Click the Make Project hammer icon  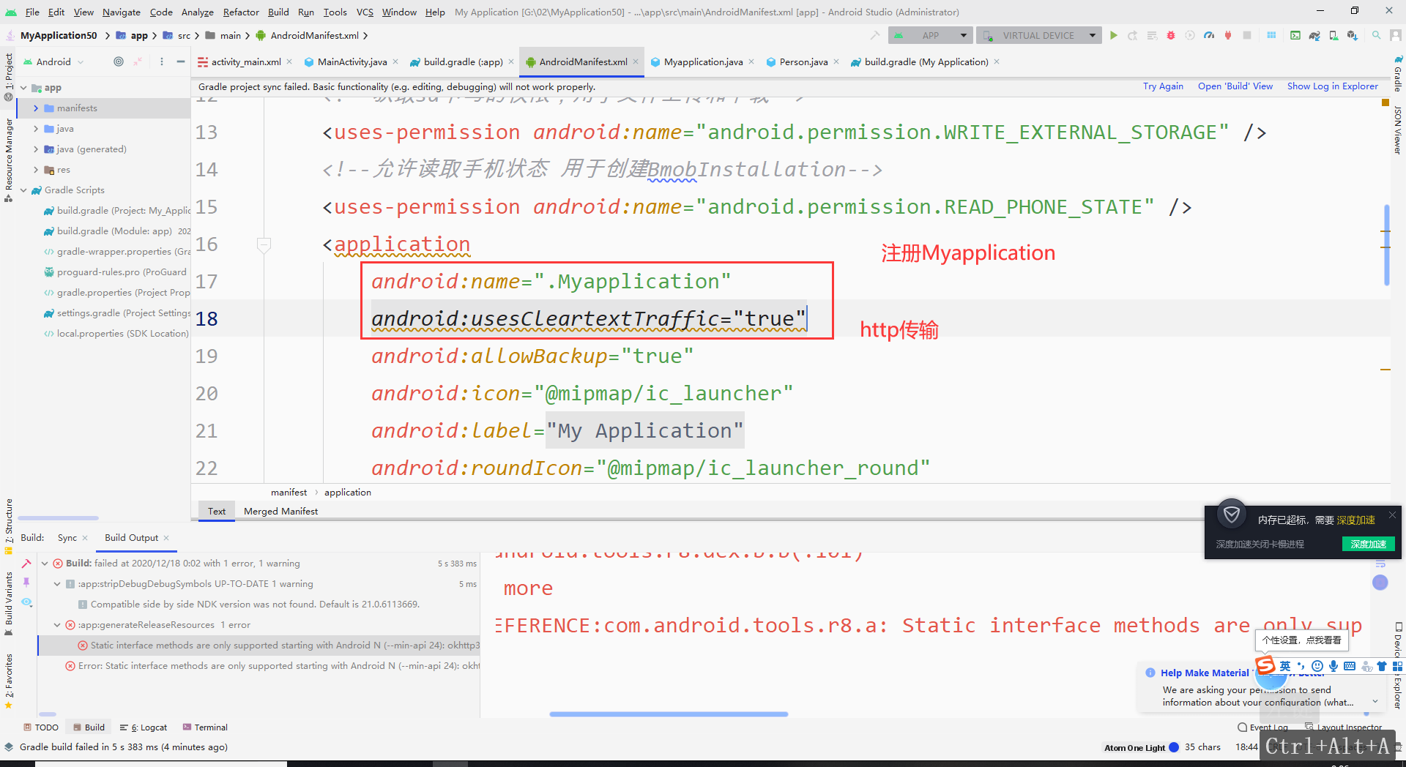click(x=875, y=35)
